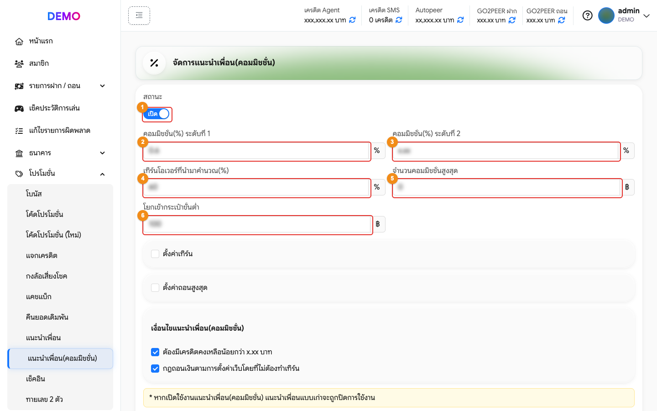Expand the ธนาคาร submenu chevron
Screen dimensions: 657x411
(x=103, y=153)
